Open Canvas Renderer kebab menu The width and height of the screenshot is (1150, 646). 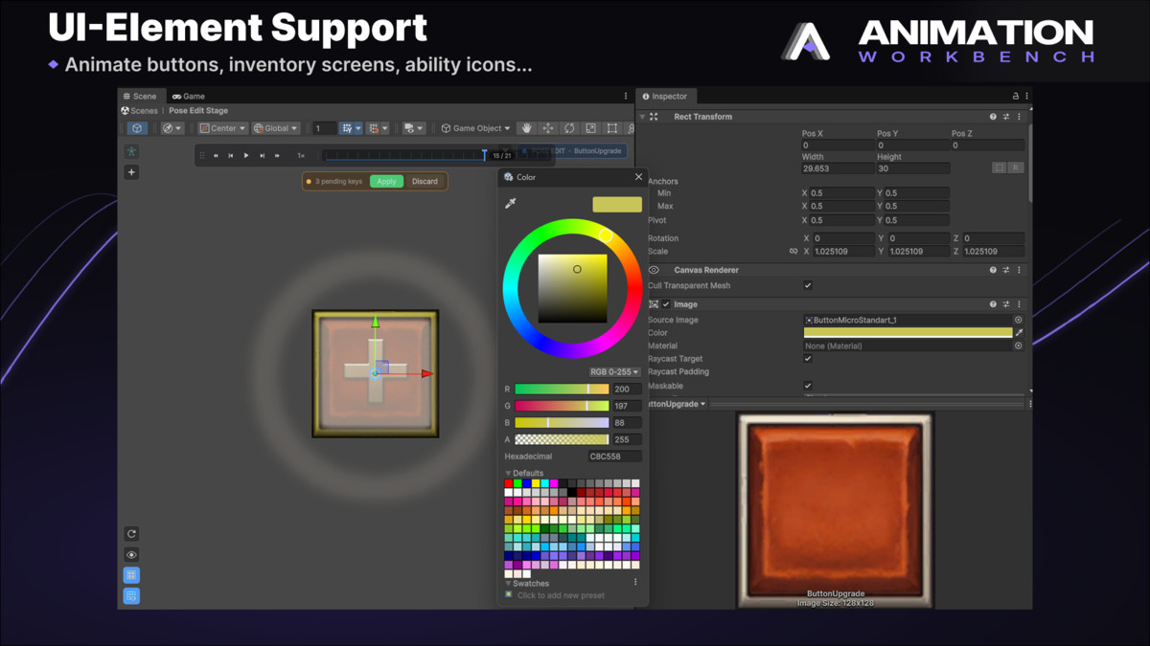[x=1019, y=270]
